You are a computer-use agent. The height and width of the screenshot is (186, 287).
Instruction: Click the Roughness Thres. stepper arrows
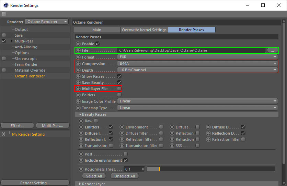[x=143, y=169]
